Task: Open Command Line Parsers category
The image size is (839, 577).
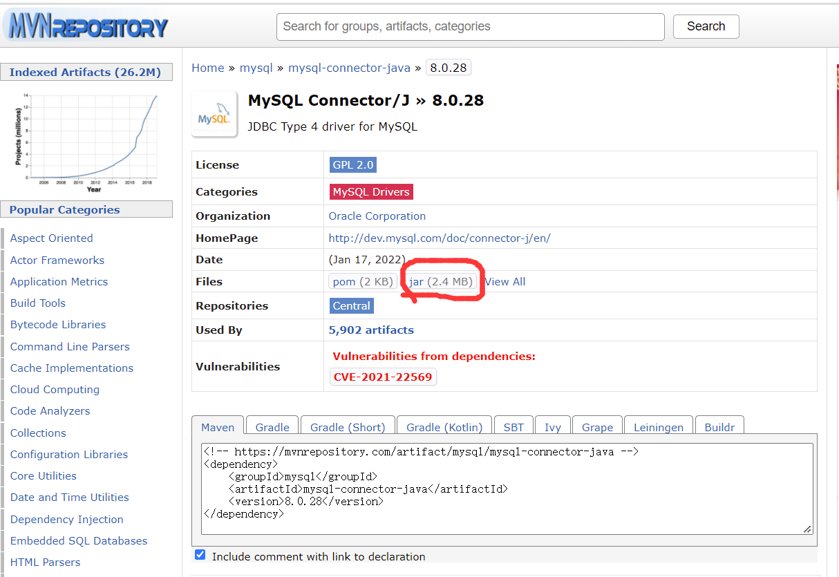Action: tap(70, 347)
